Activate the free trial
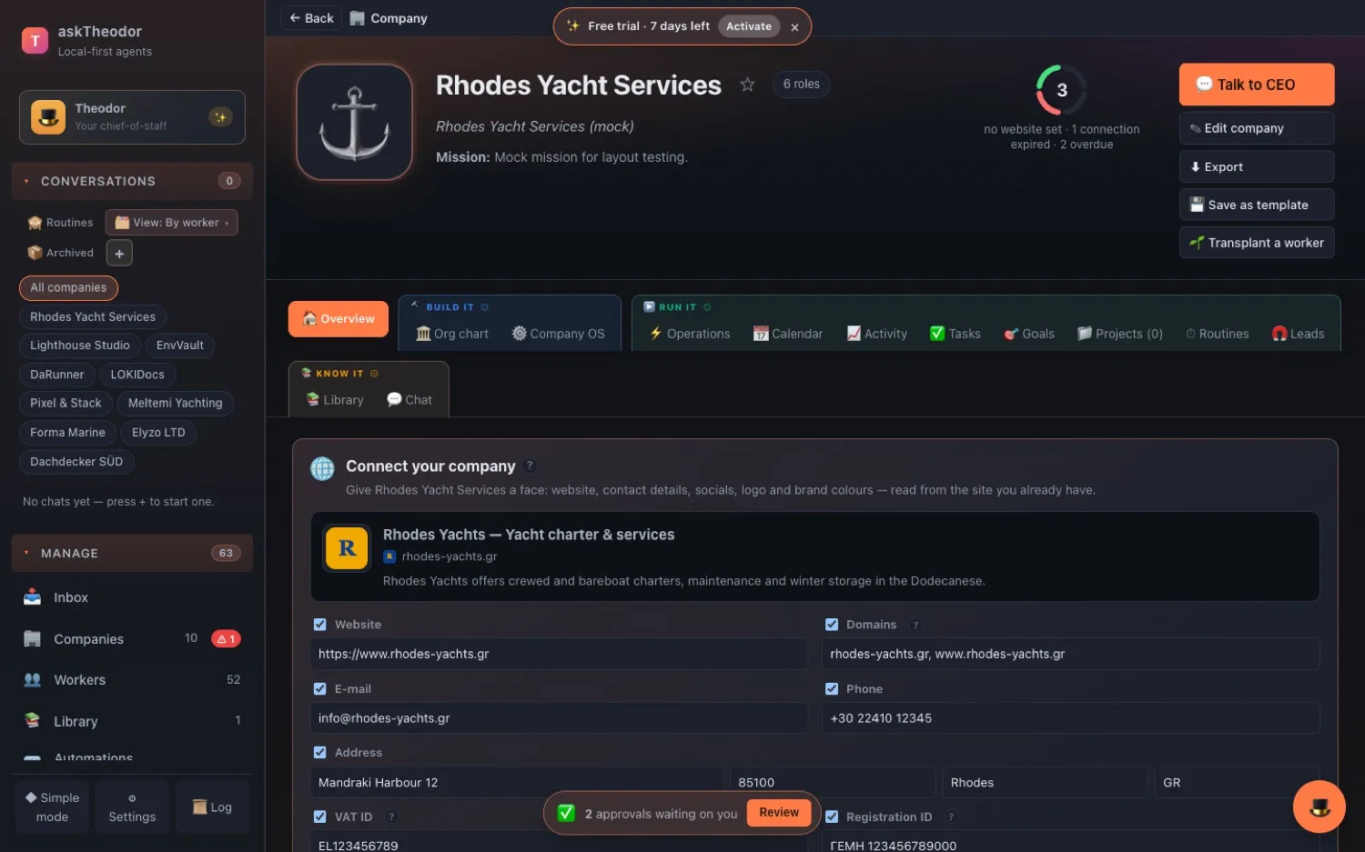This screenshot has height=852, width=1365. [x=749, y=26]
